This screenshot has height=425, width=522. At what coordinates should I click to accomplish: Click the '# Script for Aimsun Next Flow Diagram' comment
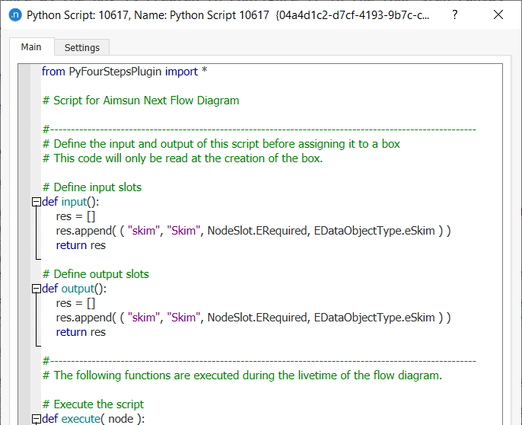point(141,101)
